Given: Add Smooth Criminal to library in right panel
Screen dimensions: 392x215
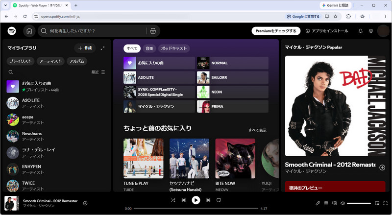Looking at the screenshot, I should (x=382, y=167).
